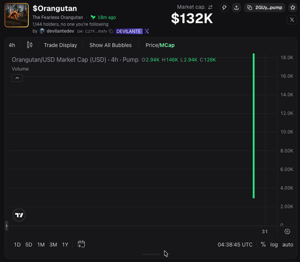Switch to MCap view
Screen dimensions: 300x262
[167, 45]
